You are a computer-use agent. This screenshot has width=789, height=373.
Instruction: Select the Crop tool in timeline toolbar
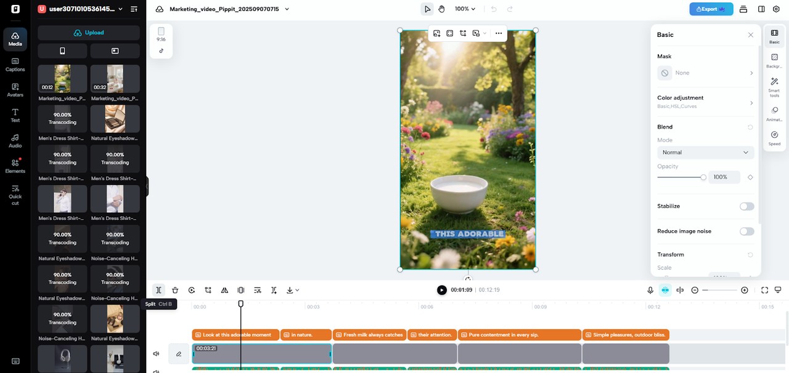tap(208, 290)
